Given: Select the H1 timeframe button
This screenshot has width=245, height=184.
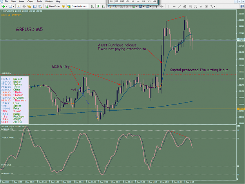Looking at the screenshot, I should 133,1.
